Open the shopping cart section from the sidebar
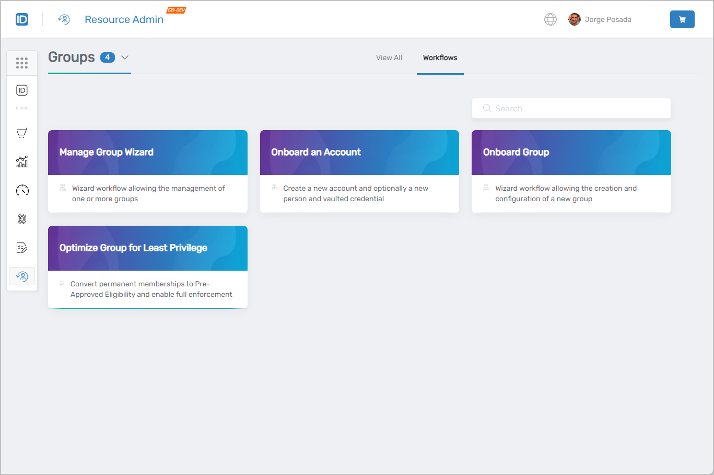The height and width of the screenshot is (475, 714). click(x=22, y=133)
